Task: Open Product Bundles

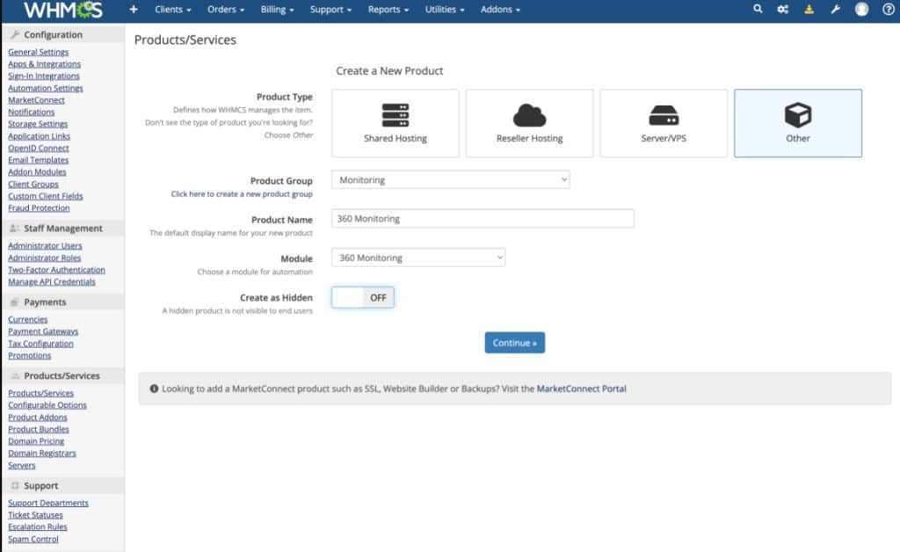Action: click(x=39, y=430)
